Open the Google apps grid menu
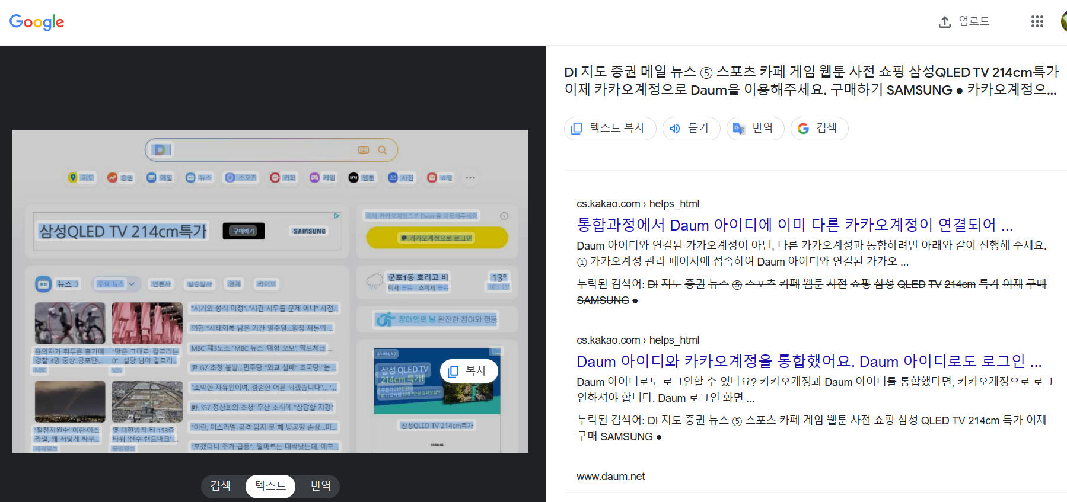The height and width of the screenshot is (502, 1067). coord(1037,21)
